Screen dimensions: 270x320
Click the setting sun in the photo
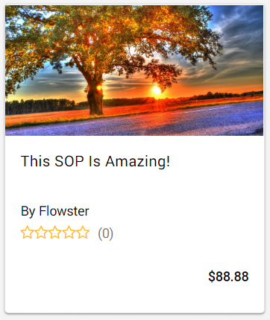pos(157,90)
